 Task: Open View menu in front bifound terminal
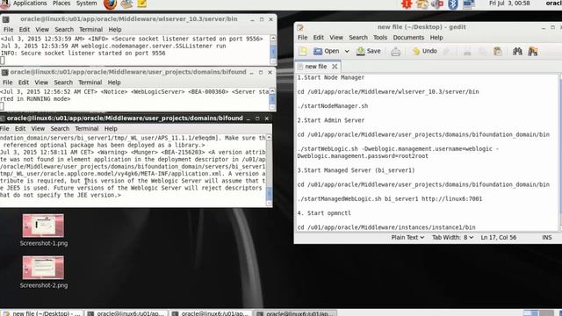[38, 129]
